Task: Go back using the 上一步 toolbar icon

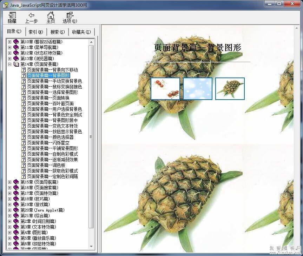Action: pos(32,17)
